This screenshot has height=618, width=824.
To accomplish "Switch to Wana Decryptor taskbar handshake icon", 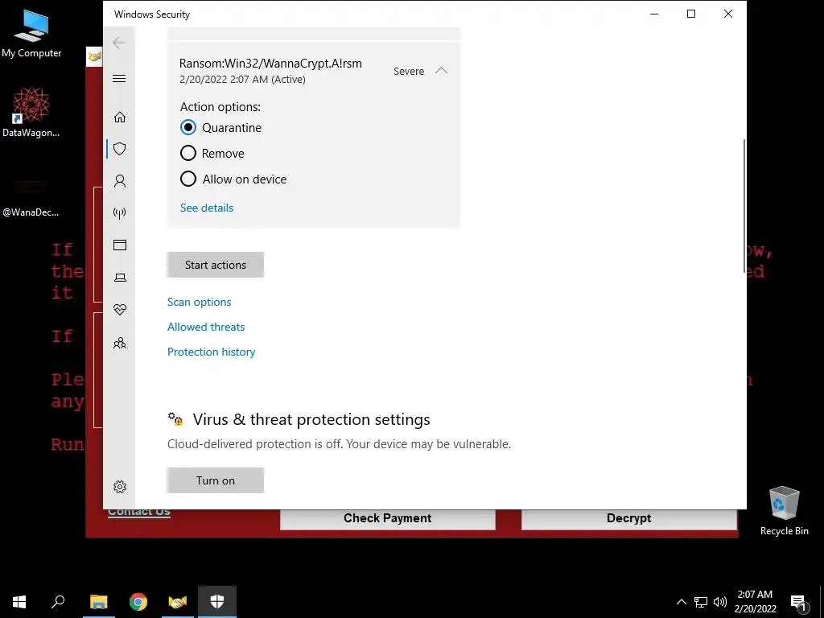I will click(x=178, y=602).
